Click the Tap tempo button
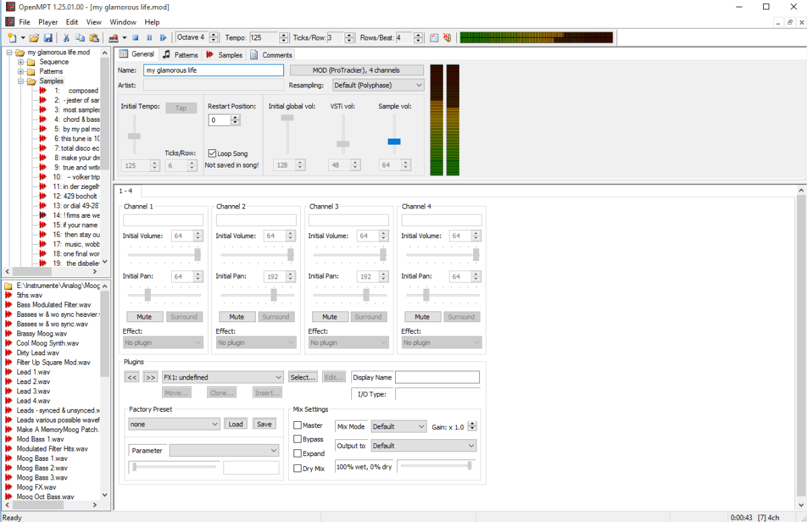807x522 pixels. 181,107
